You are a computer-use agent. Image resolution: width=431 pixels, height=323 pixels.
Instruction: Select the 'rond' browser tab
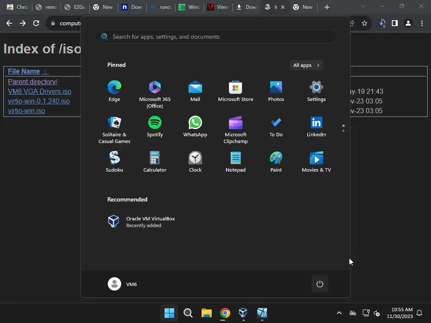point(161,7)
